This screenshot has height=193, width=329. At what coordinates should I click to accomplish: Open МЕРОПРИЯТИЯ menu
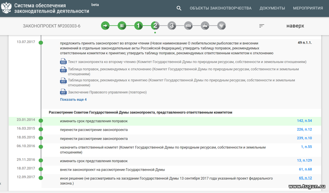tap(308, 8)
